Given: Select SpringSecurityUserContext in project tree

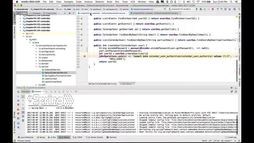Looking at the screenshot, I should coord(58,76).
